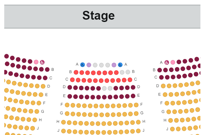
Task: Select the right purple seat in center row A
Action: [114, 65]
